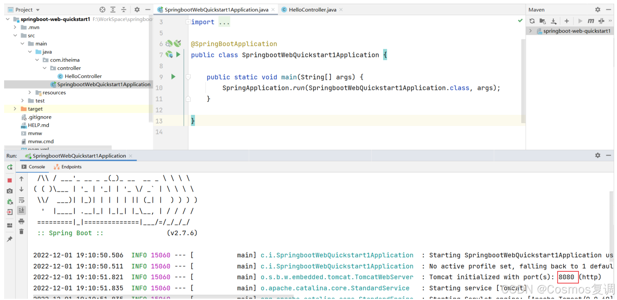Rerun the application in Run panel
The height and width of the screenshot is (300, 617).
[x=10, y=167]
